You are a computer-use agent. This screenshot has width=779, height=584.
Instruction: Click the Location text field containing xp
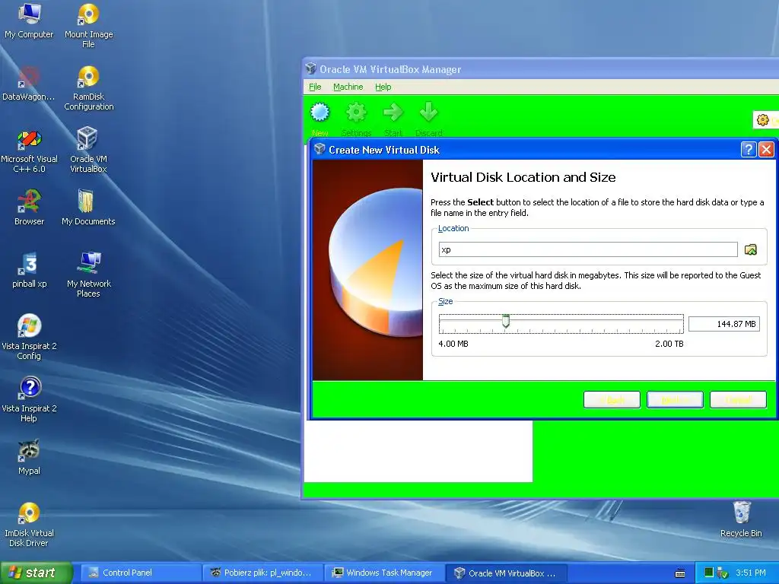tap(588, 249)
